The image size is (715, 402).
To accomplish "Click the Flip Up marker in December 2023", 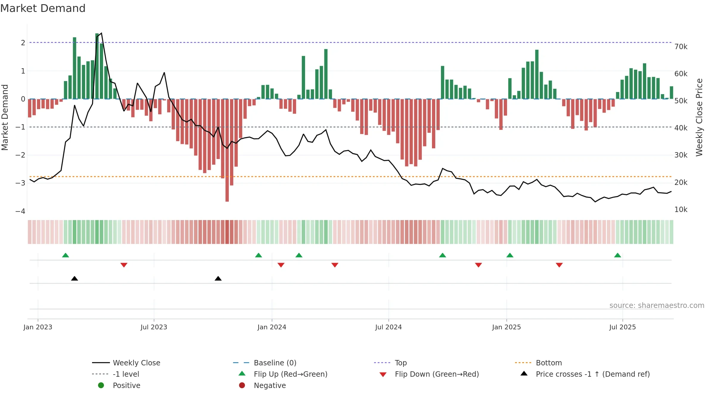I will (259, 255).
